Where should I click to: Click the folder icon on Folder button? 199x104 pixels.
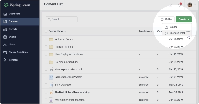point(162,19)
